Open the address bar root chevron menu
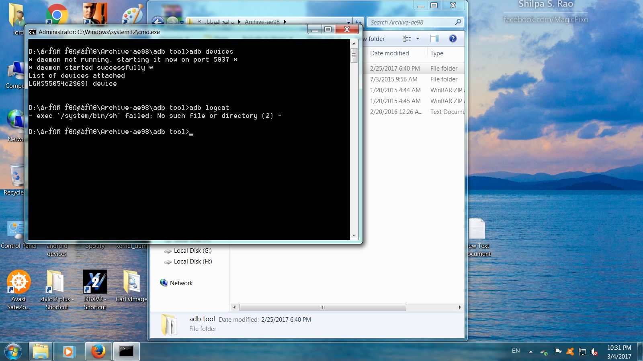 pos(199,22)
